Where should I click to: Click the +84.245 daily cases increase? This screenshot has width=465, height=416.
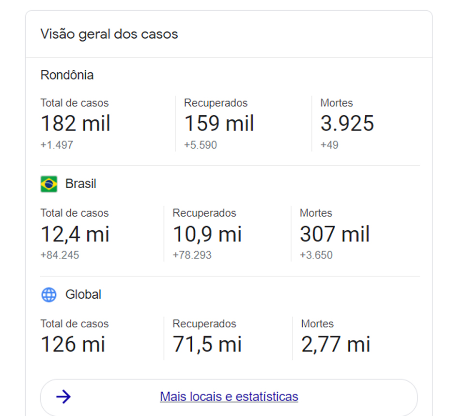(x=60, y=255)
